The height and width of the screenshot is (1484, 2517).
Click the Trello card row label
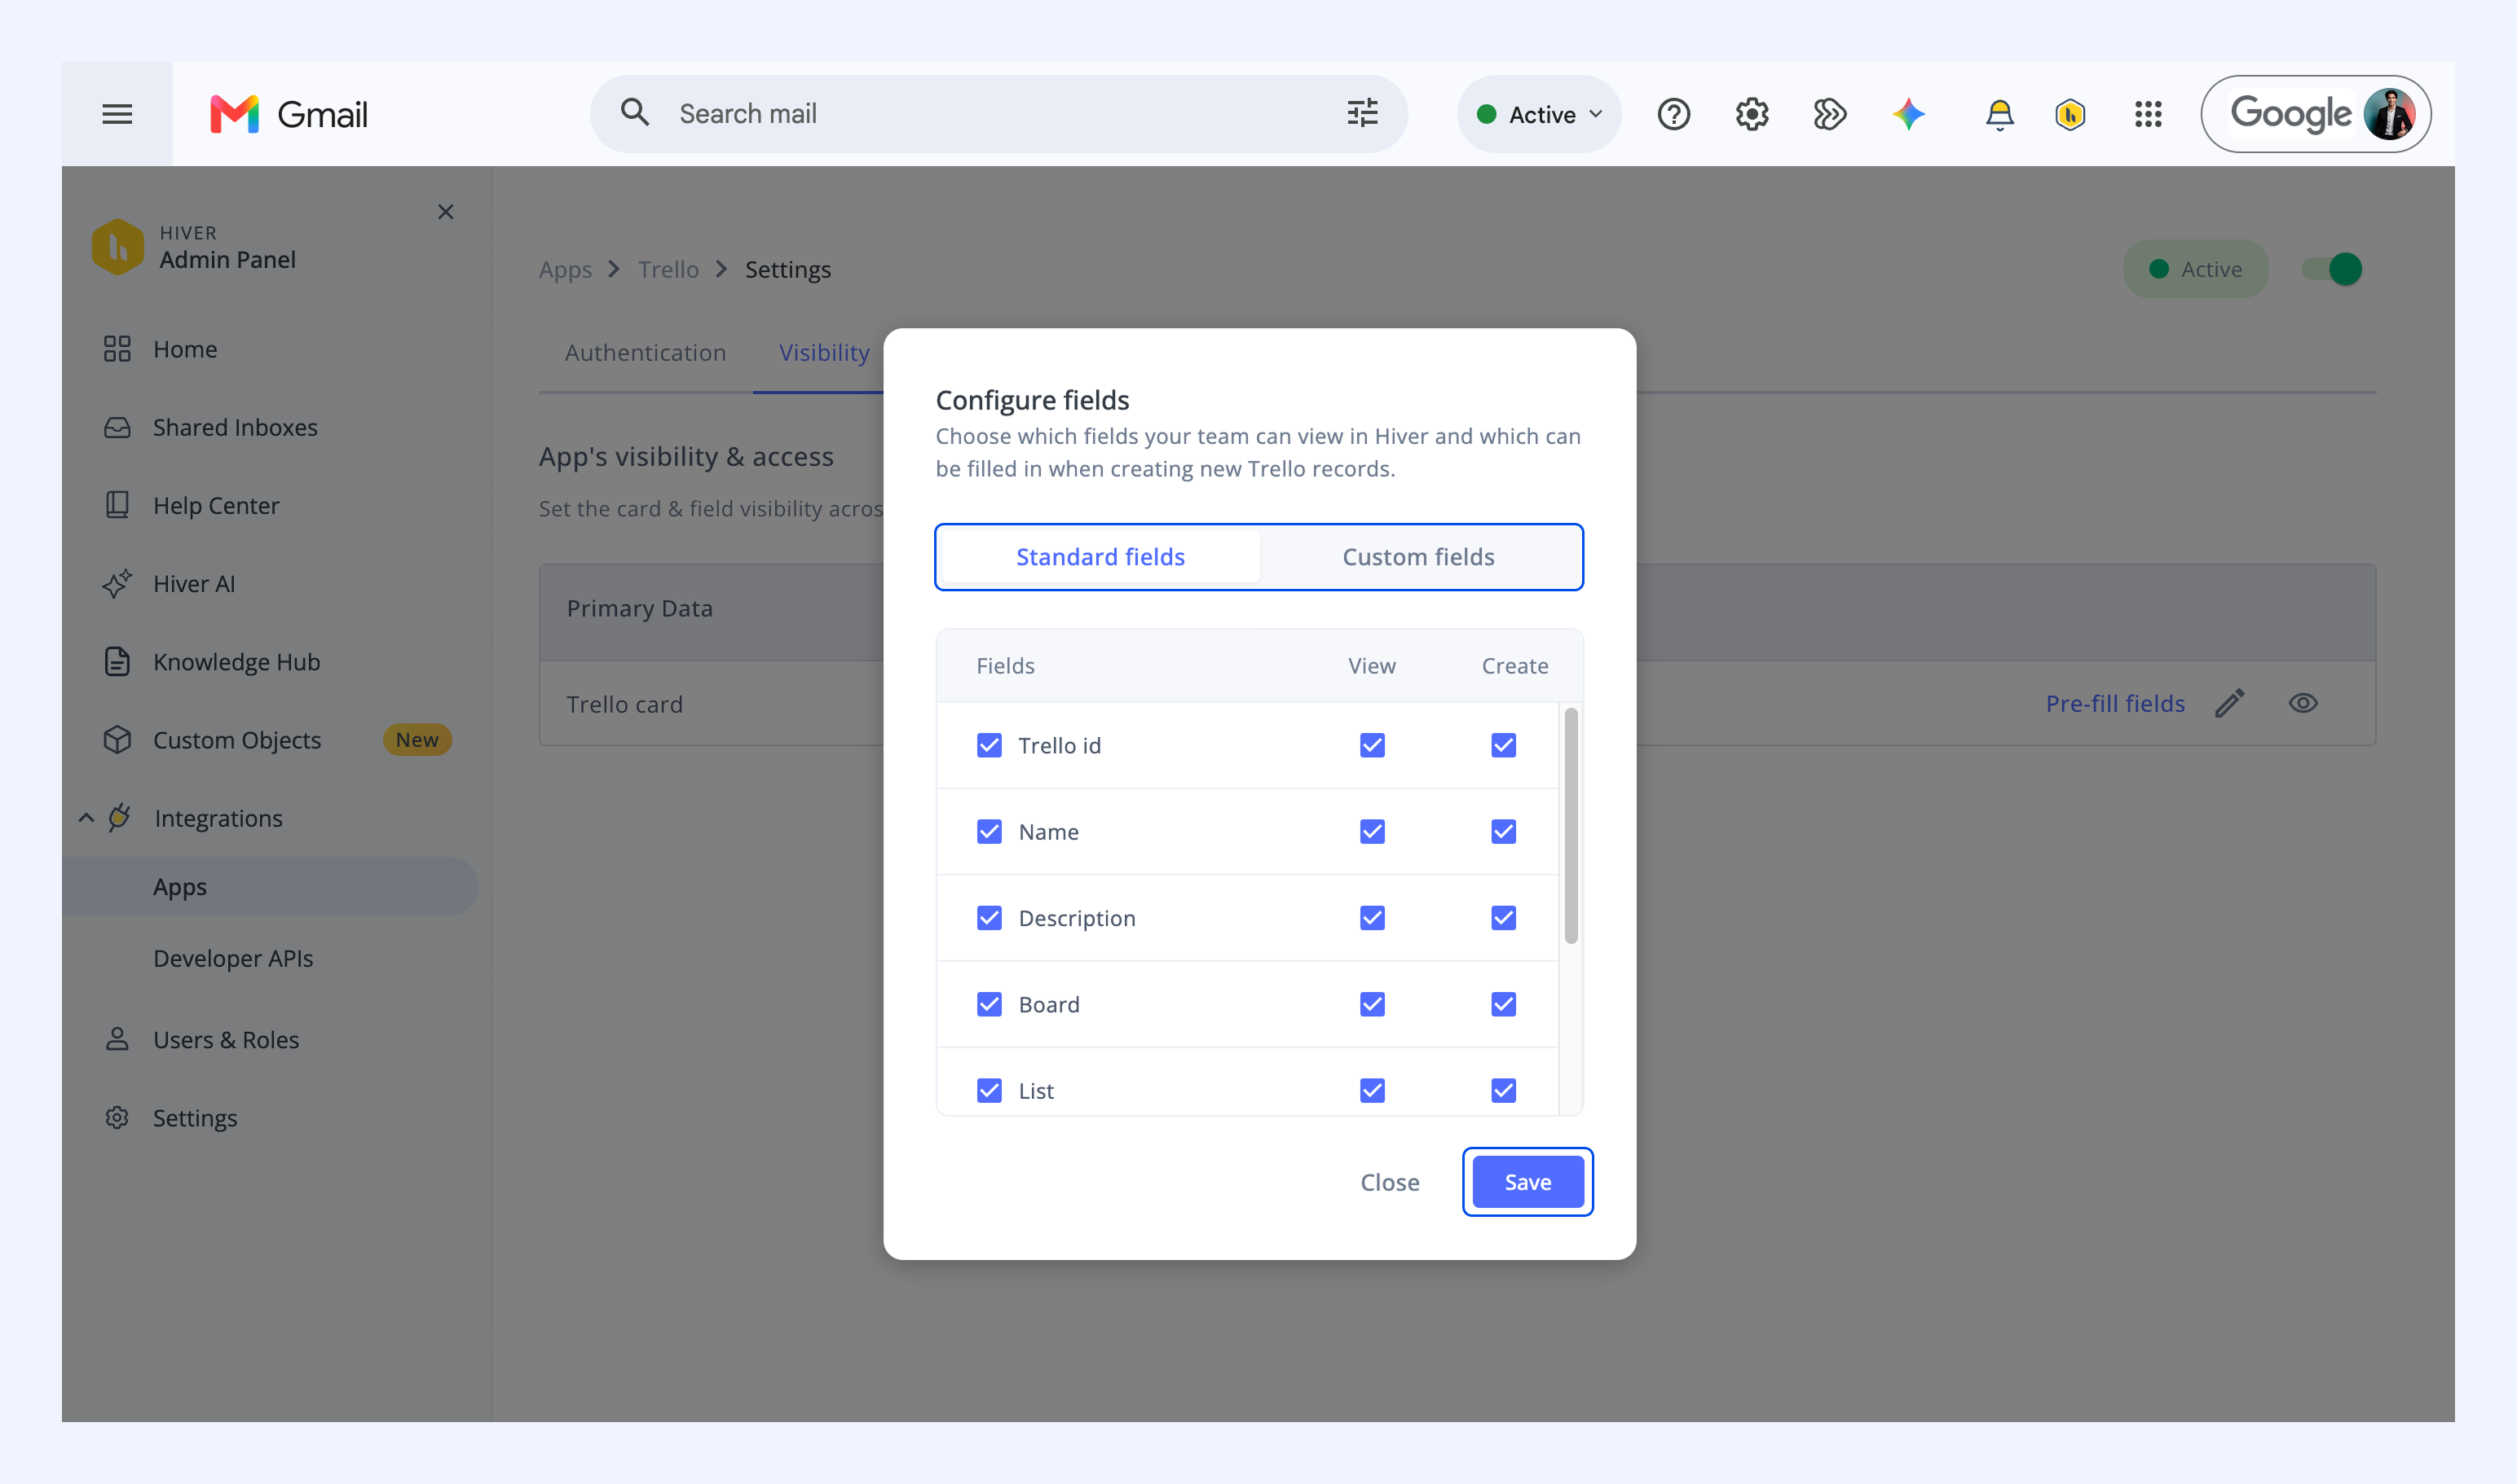pos(624,704)
